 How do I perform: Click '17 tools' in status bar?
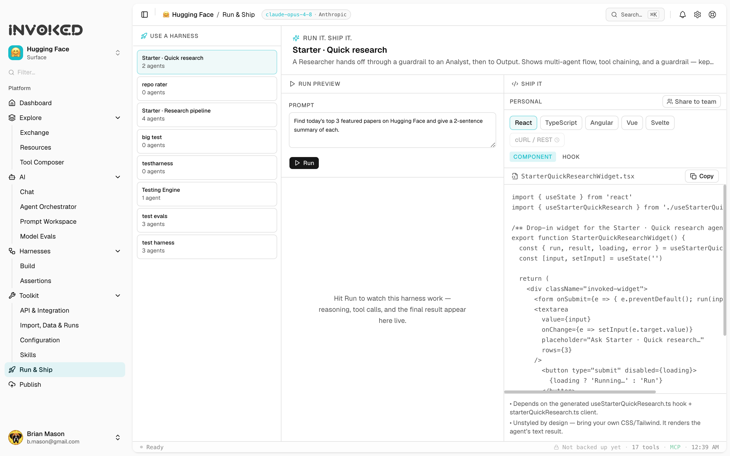point(646,447)
